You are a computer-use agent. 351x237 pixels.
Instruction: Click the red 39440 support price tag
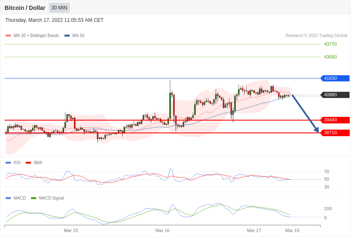(x=335, y=120)
